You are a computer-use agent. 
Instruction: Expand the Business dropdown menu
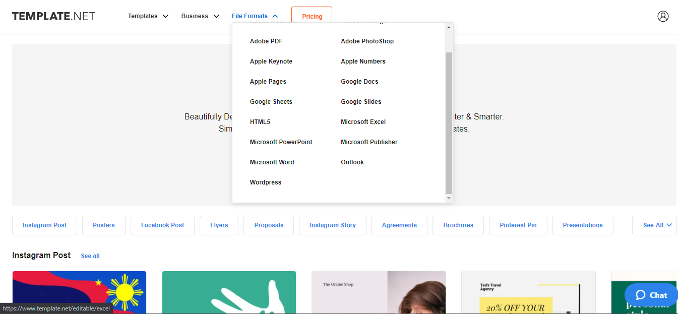(x=200, y=16)
